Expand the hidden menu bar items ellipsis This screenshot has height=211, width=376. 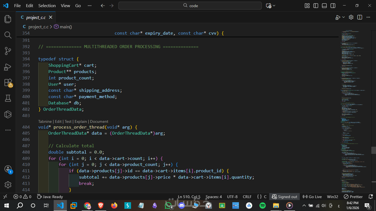89,6
